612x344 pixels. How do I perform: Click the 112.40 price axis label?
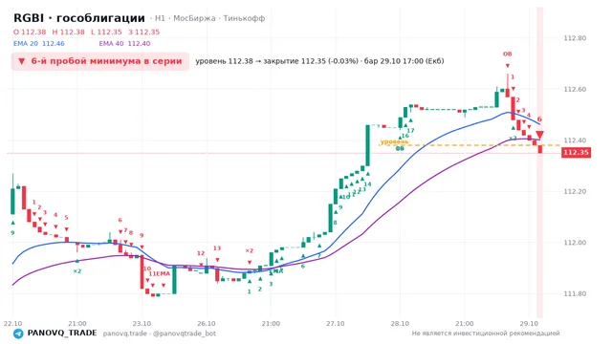(575, 140)
